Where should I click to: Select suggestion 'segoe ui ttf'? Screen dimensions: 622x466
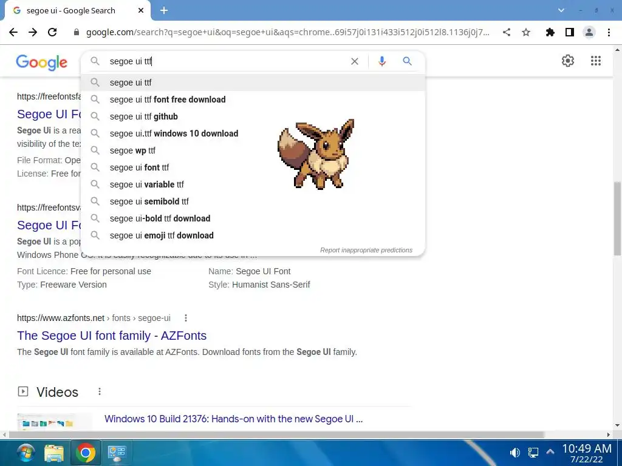(x=253, y=83)
